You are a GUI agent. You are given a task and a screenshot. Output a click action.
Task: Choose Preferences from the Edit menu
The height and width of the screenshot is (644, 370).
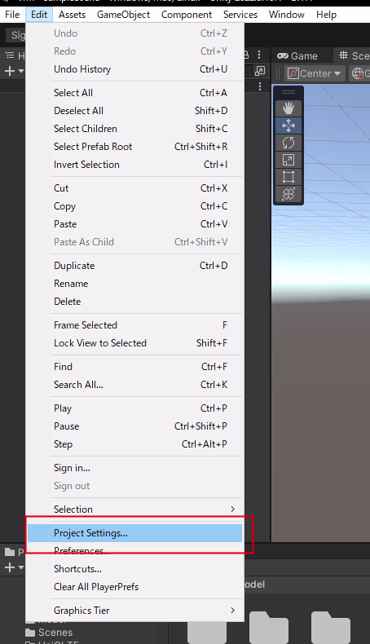[134, 551]
